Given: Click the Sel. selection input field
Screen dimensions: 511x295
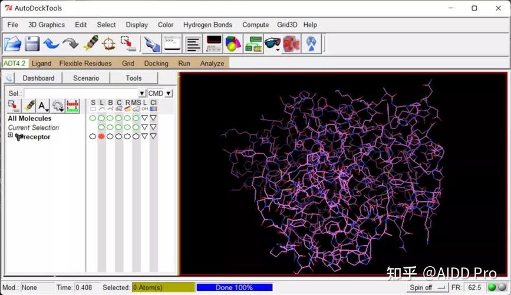Looking at the screenshot, I should (x=81, y=93).
